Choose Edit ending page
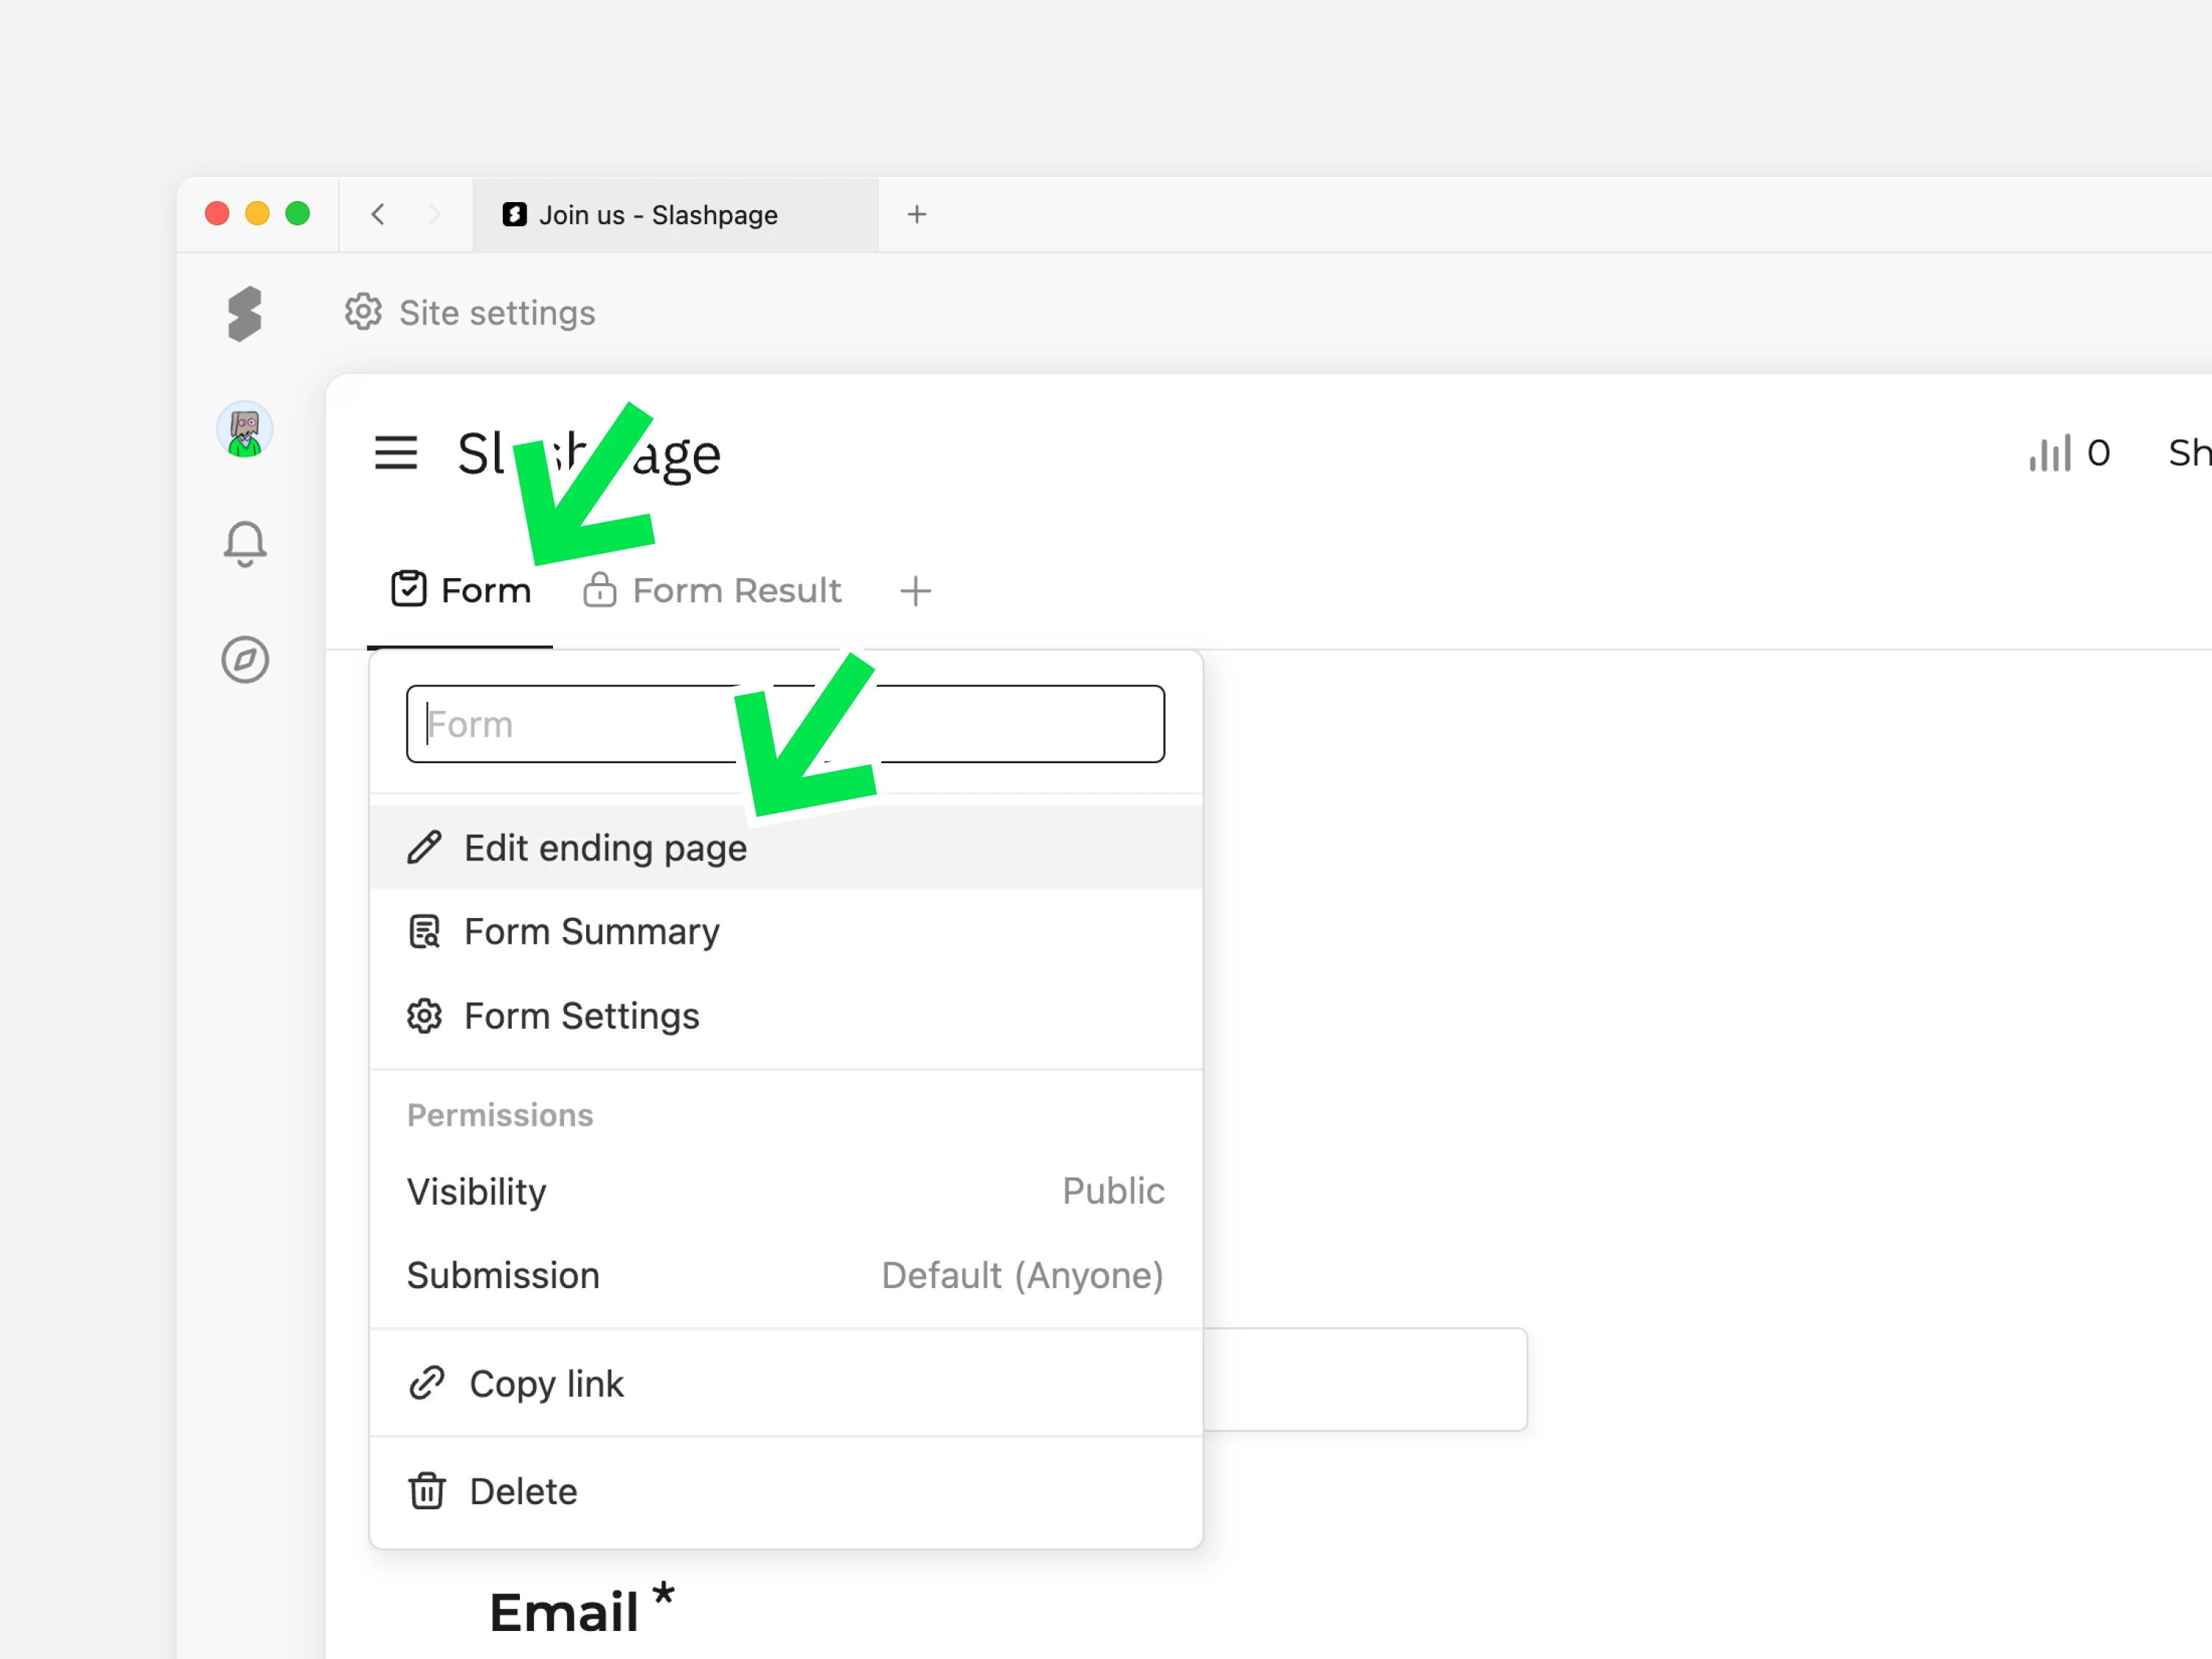Image resolution: width=2212 pixels, height=1659 pixels. [786, 848]
